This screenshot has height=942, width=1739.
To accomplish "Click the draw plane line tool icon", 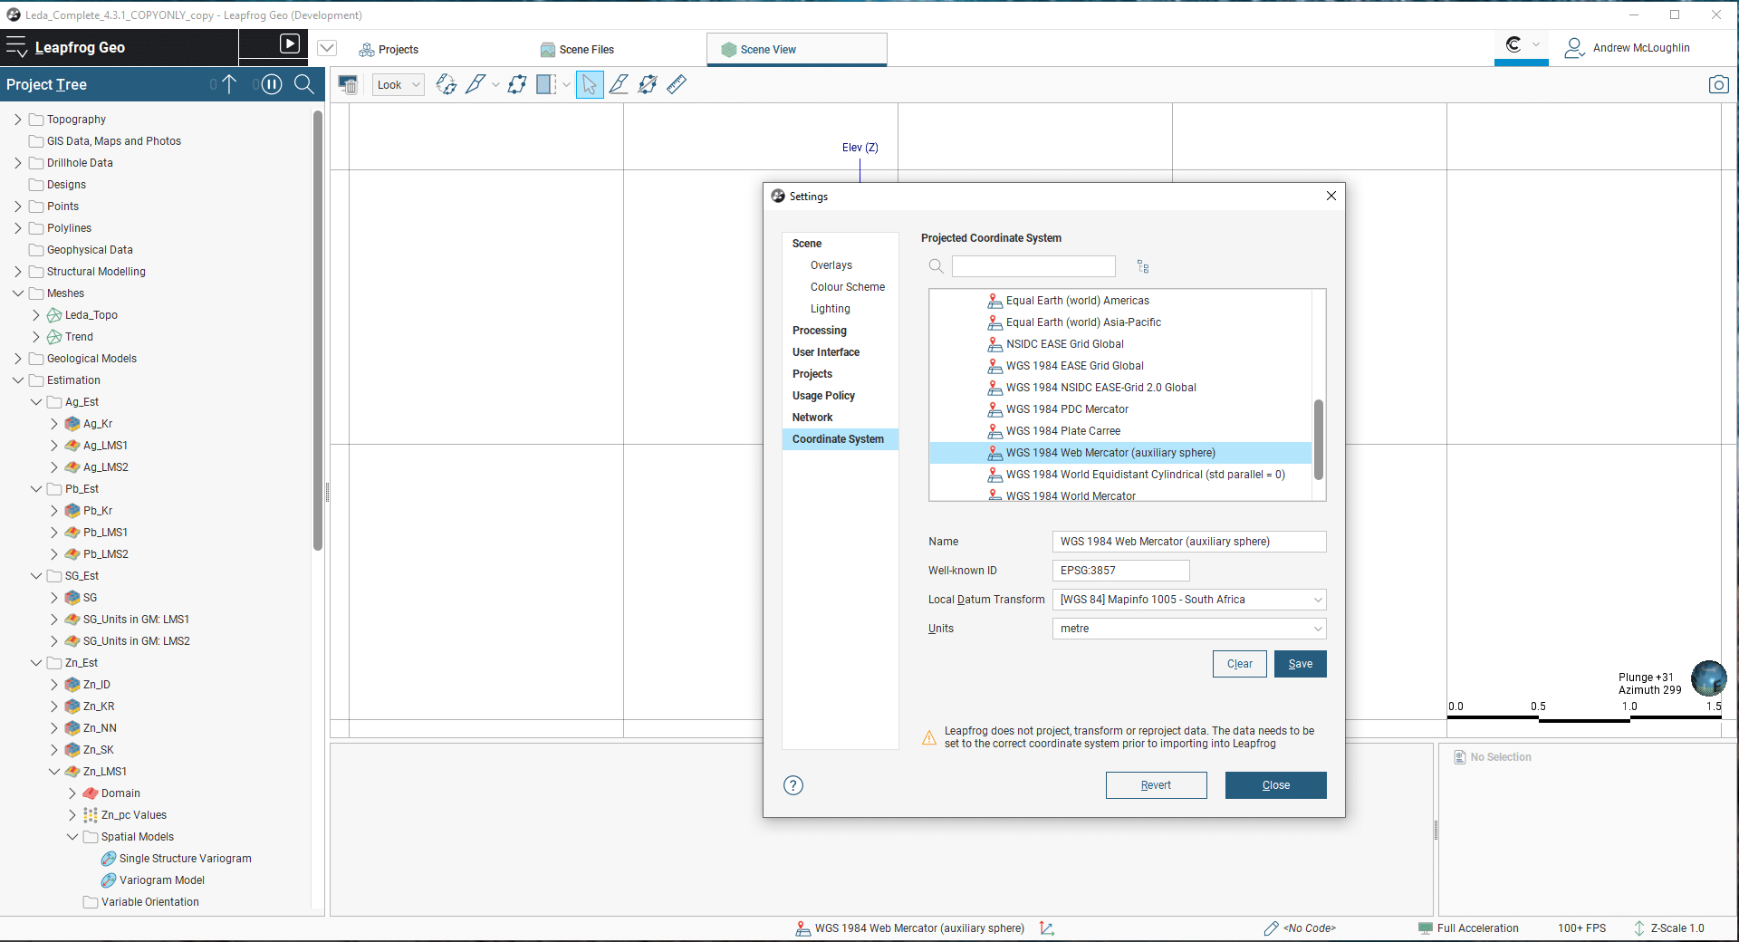I will (x=648, y=84).
